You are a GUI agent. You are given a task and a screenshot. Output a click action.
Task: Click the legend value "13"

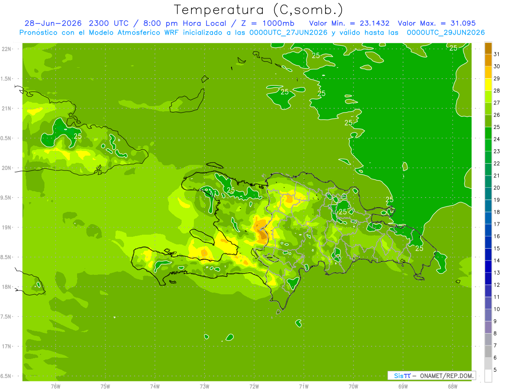(497, 273)
